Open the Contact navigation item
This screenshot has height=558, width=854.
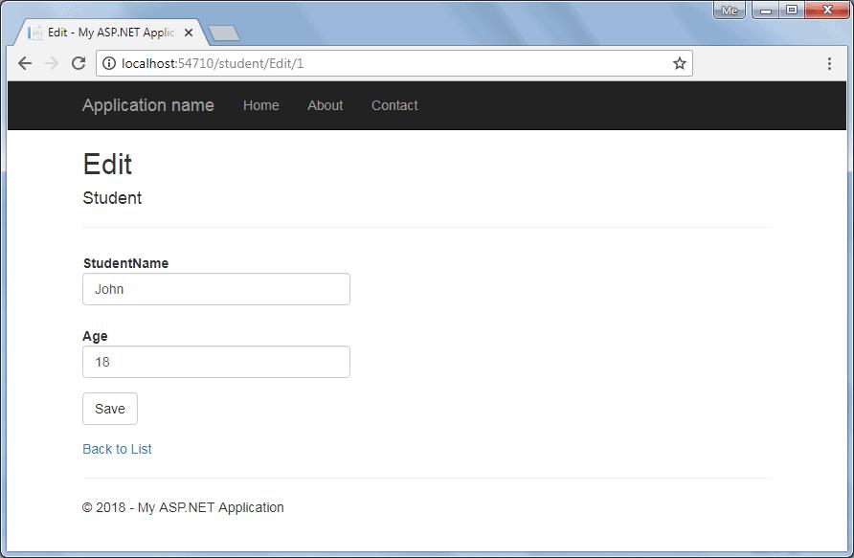click(394, 105)
